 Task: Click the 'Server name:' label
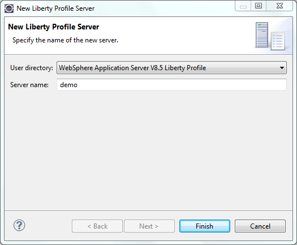(x=29, y=85)
